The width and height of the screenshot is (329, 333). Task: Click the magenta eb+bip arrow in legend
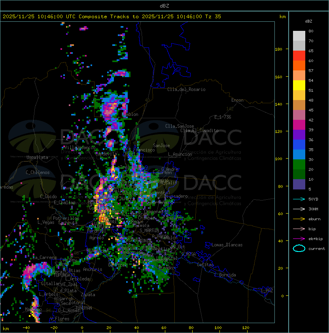tap(299, 239)
